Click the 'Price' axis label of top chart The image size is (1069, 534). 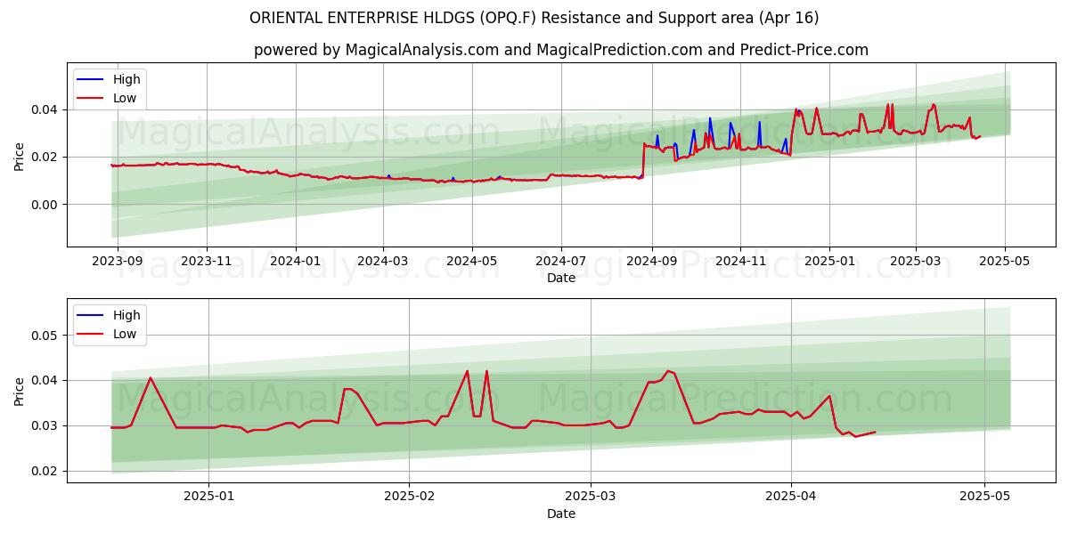pyautogui.click(x=20, y=157)
